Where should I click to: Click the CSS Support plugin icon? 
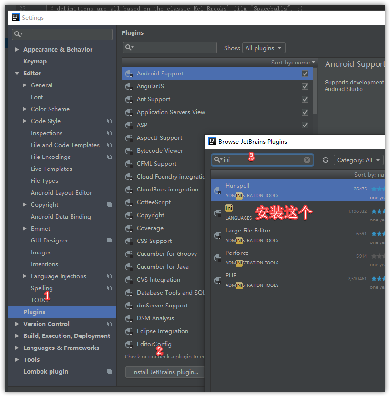coord(129,241)
